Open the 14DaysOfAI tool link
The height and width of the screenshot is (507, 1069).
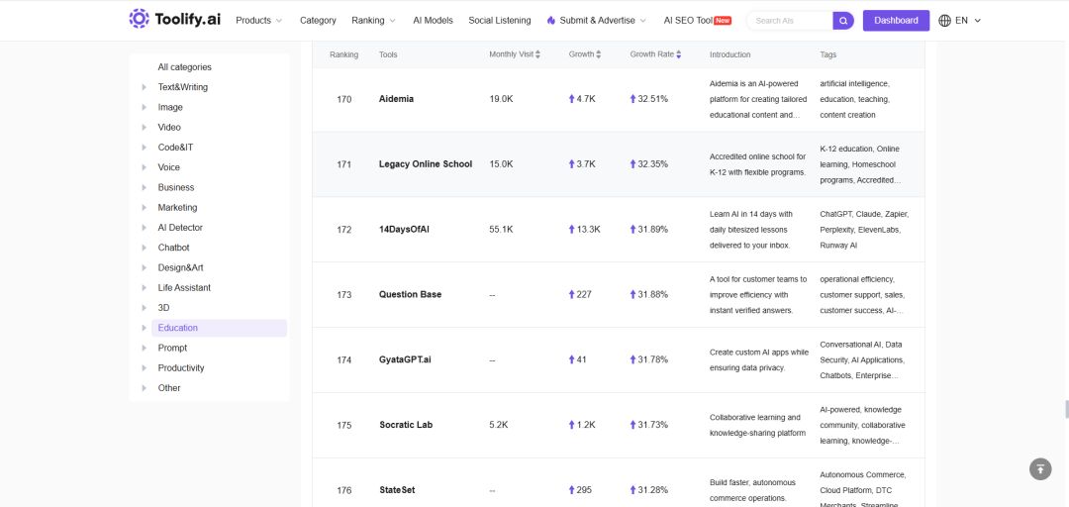tap(404, 230)
